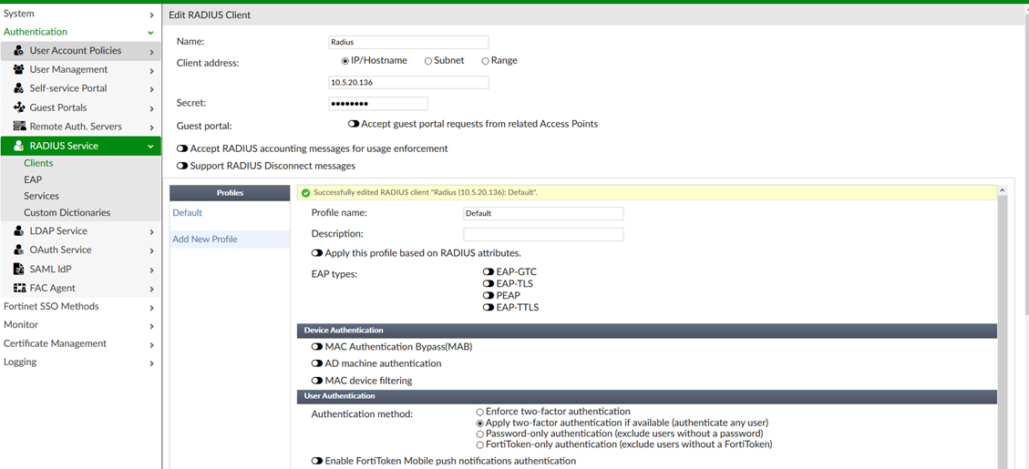The image size is (1029, 469).
Task: Click the LDAP Service icon
Action: coord(19,231)
